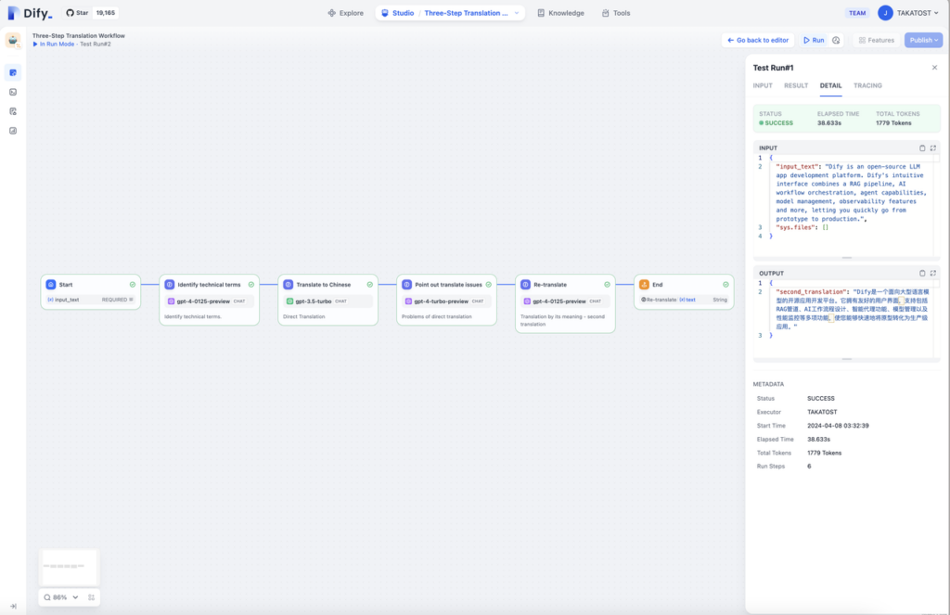Open the 86% zoom level dropdown

[61, 596]
